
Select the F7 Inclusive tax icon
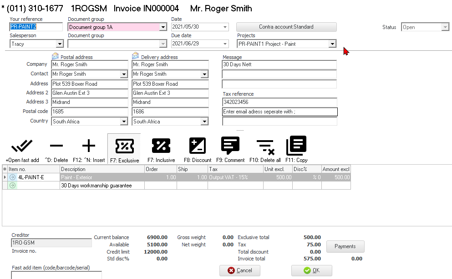[x=161, y=146]
